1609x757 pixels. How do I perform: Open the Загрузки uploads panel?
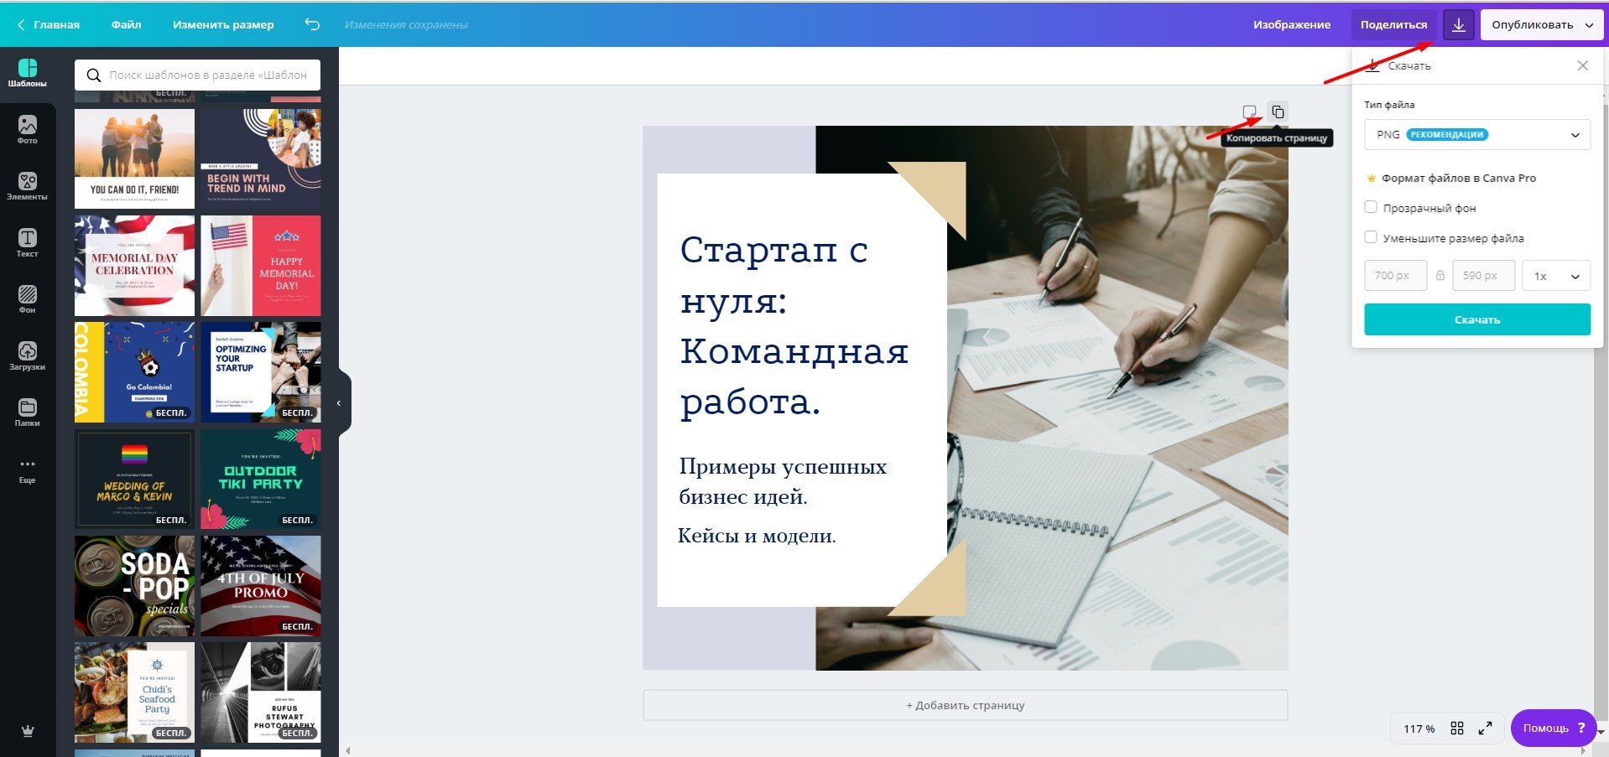[x=28, y=355]
